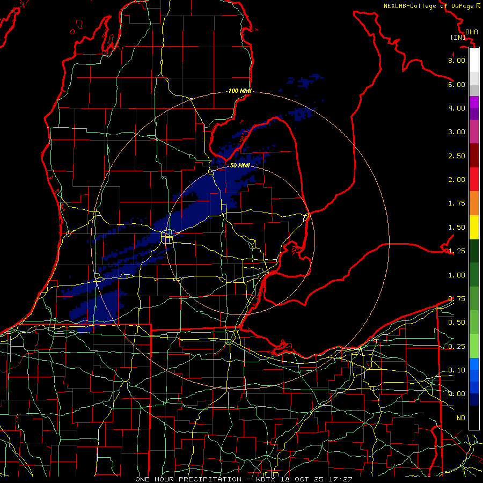Click the 2.00 legend value

(456, 180)
